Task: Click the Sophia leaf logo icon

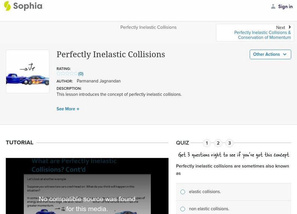Action: (x=7, y=6)
